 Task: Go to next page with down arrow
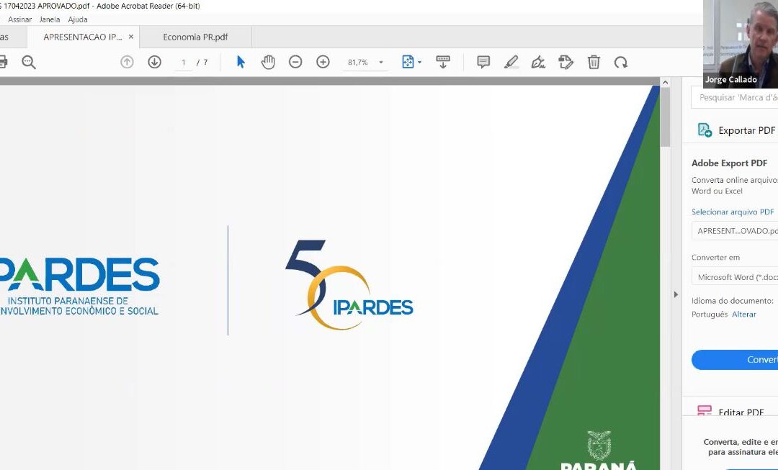click(x=155, y=62)
